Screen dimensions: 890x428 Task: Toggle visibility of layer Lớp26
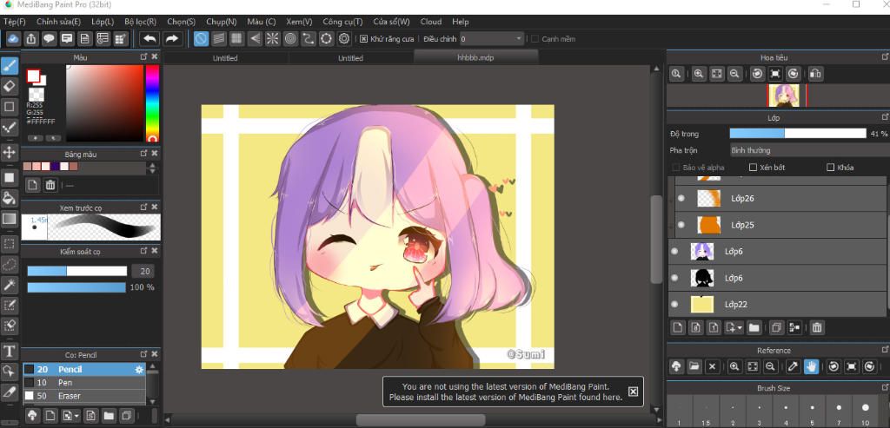click(x=681, y=199)
